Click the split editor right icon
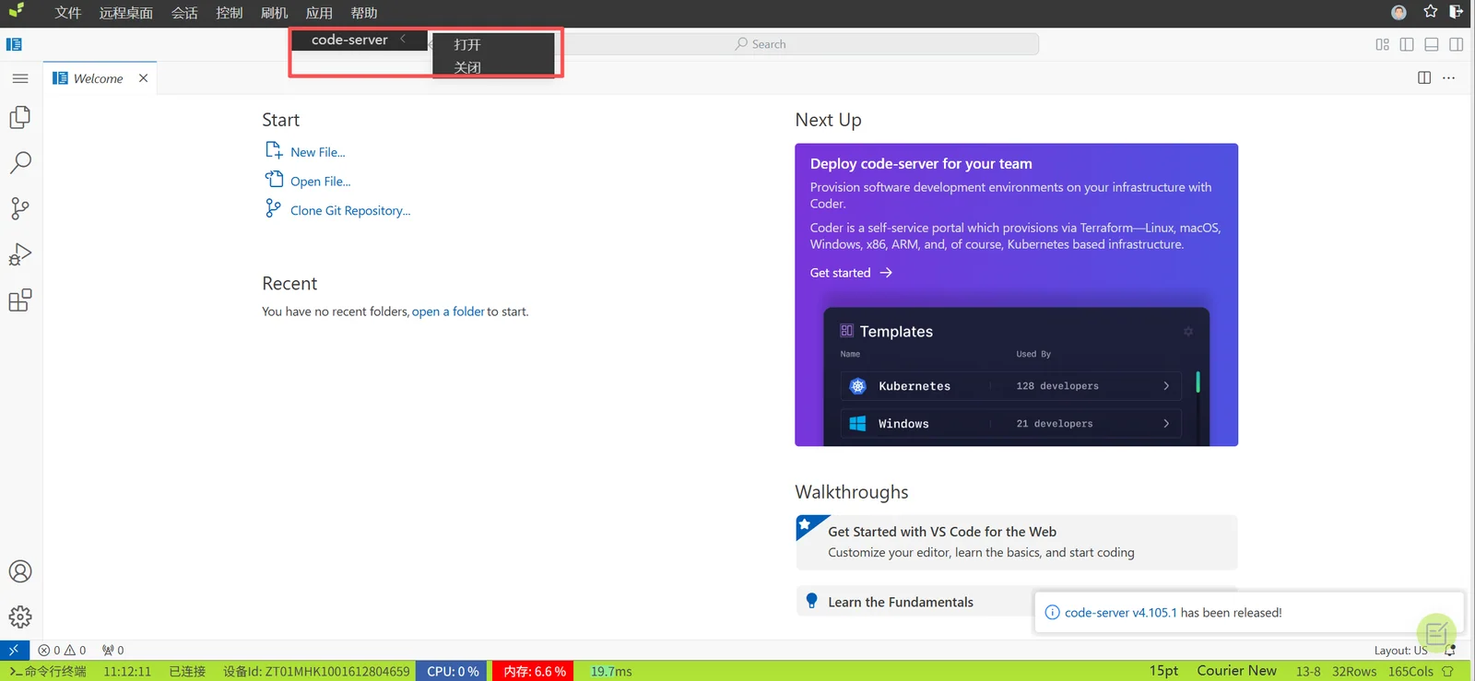The height and width of the screenshot is (681, 1475). [1424, 78]
